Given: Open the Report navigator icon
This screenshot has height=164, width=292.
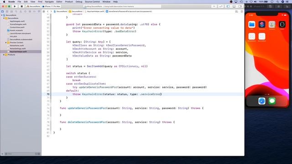Looking at the screenshot, I should click(39, 11).
